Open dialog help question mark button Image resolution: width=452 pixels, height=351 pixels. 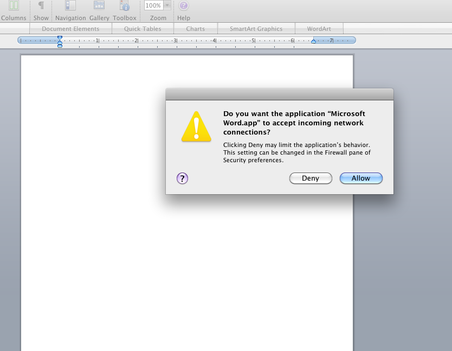pos(182,178)
